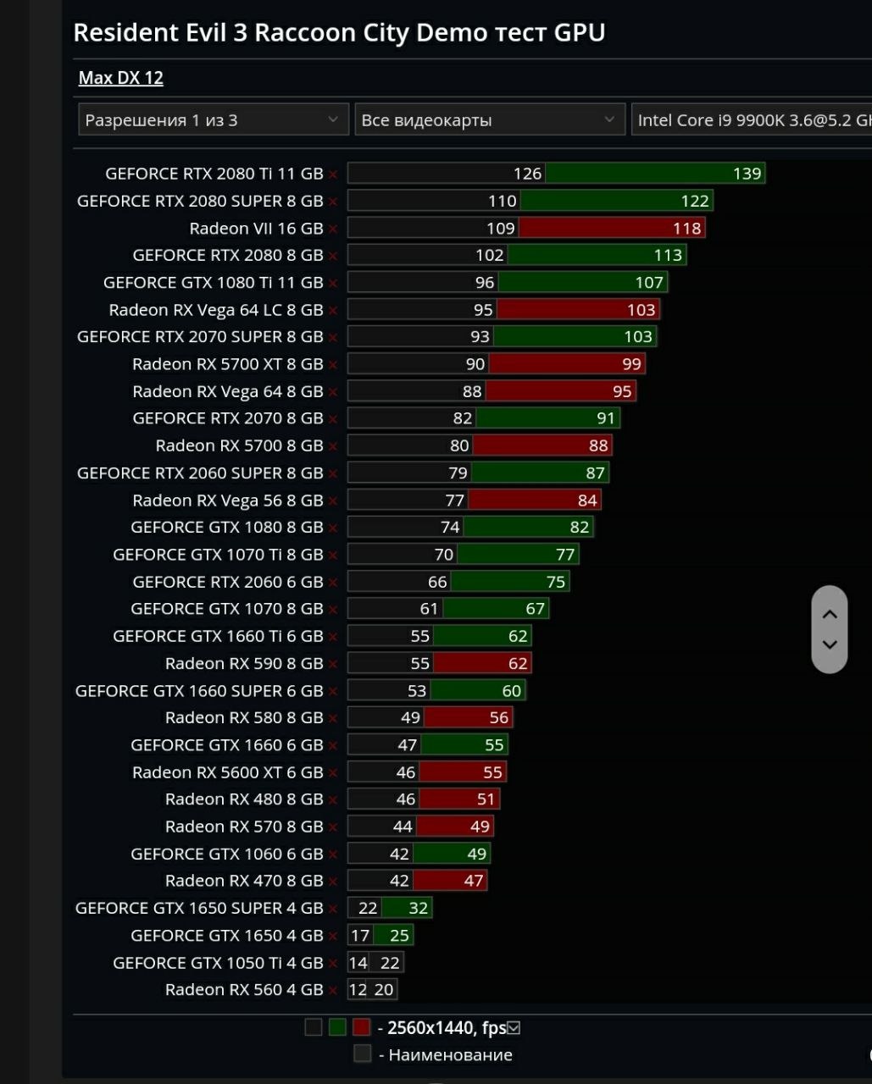This screenshot has width=872, height=1084.
Task: Remove Radeon RX 580 x icon
Action: [333, 719]
